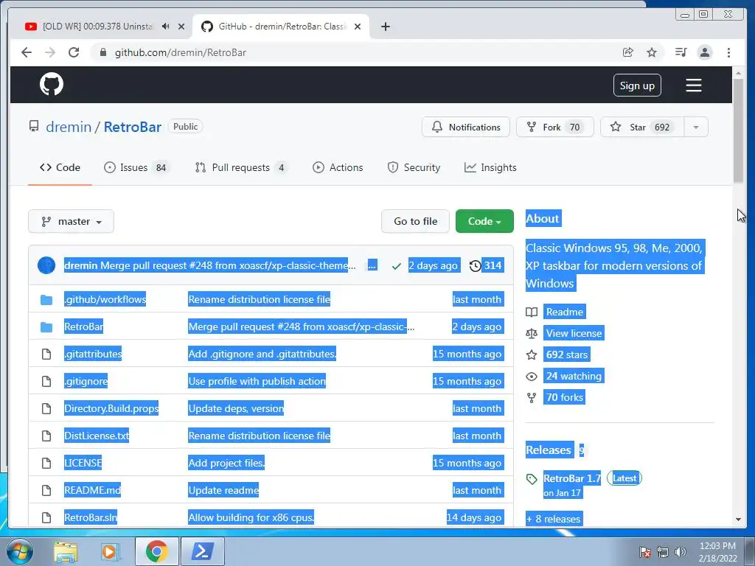Expand the commit message ellipsis button
The height and width of the screenshot is (566, 755).
pyautogui.click(x=372, y=265)
